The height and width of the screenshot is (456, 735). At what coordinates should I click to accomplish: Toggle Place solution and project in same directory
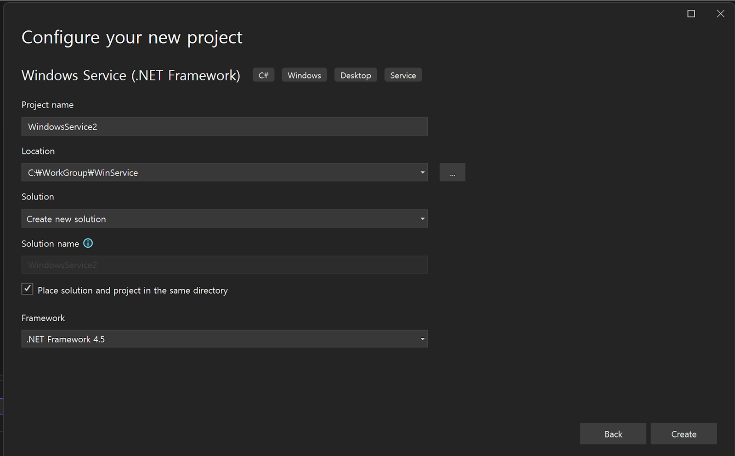(x=28, y=289)
